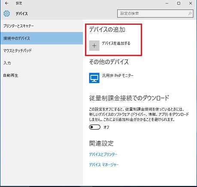Open 入力 settings page
The image size is (197, 187).
click(42, 63)
